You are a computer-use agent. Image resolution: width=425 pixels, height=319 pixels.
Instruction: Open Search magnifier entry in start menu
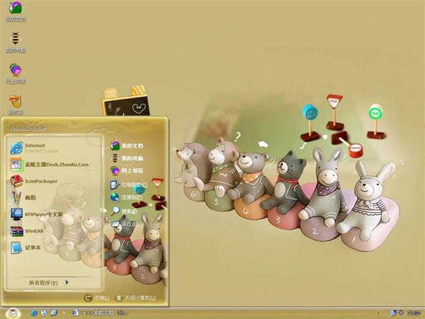click(124, 211)
